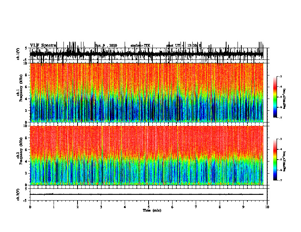Click the "-3" label on ch.2 color bar

click(x=280, y=139)
